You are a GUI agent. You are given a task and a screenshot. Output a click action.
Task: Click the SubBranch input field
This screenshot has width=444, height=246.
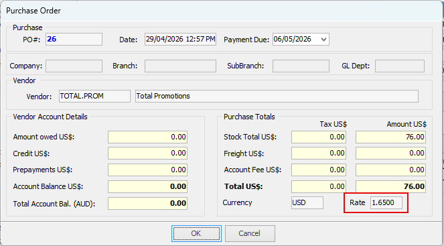coord(301,66)
